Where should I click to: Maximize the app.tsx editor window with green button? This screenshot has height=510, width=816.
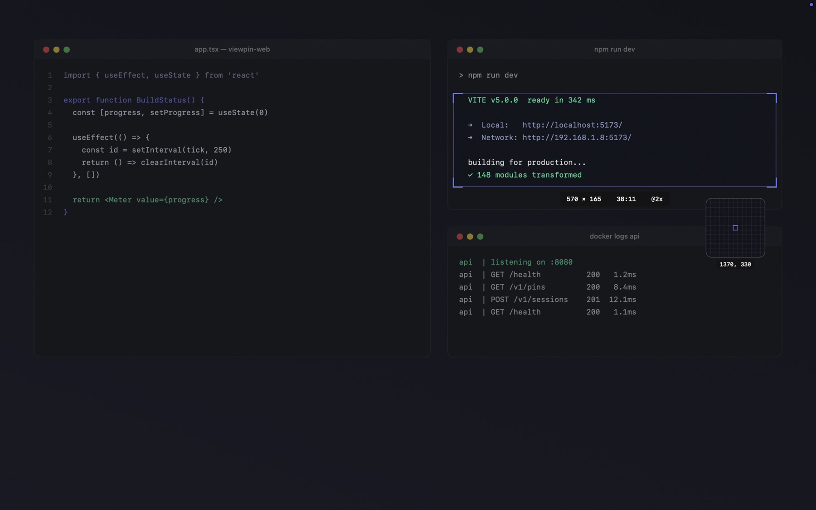tap(67, 50)
